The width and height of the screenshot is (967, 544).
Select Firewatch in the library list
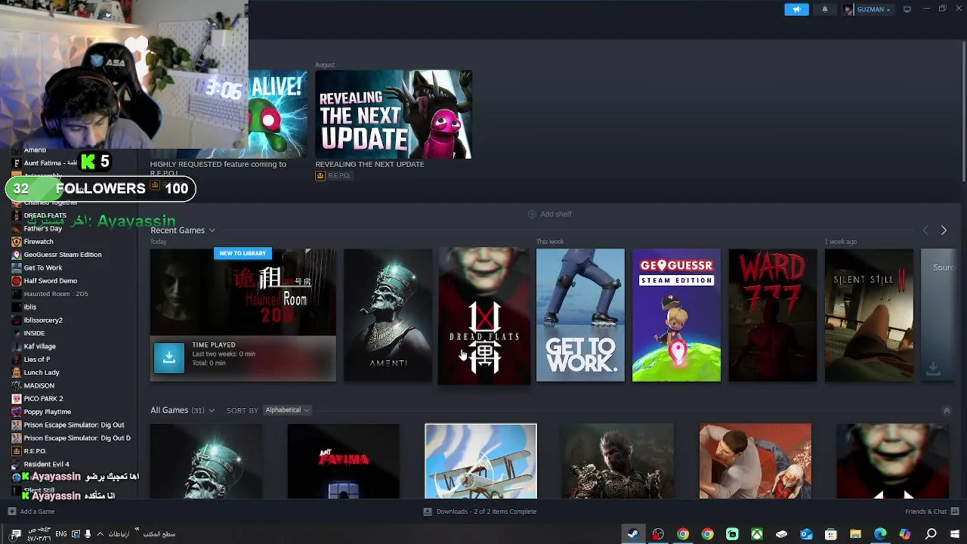click(x=39, y=242)
